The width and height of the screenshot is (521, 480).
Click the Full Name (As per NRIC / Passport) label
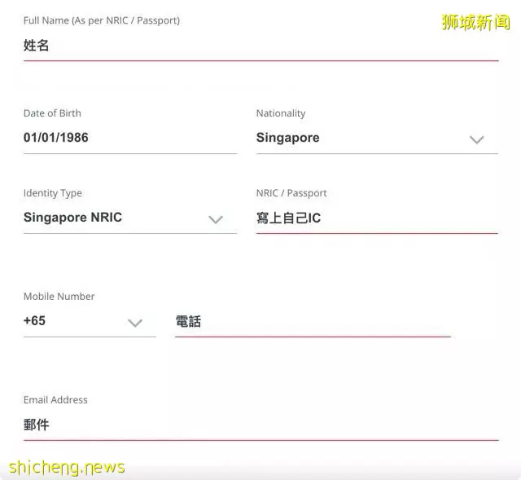(102, 20)
